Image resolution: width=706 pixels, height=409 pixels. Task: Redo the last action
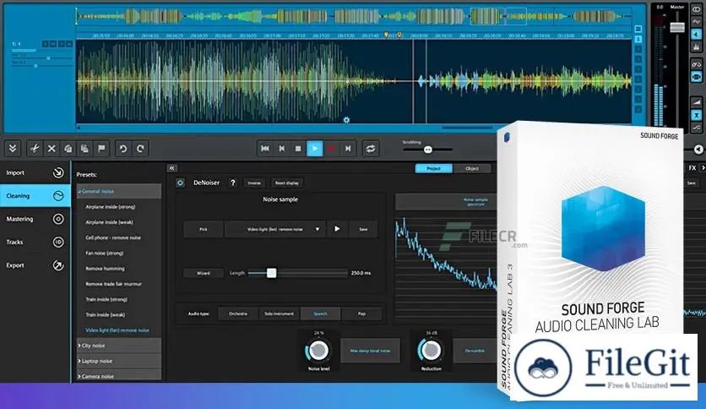click(140, 148)
